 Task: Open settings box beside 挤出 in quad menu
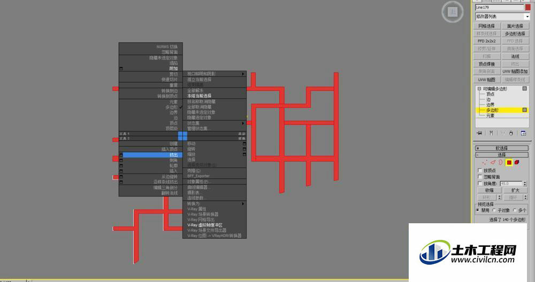pos(121,155)
